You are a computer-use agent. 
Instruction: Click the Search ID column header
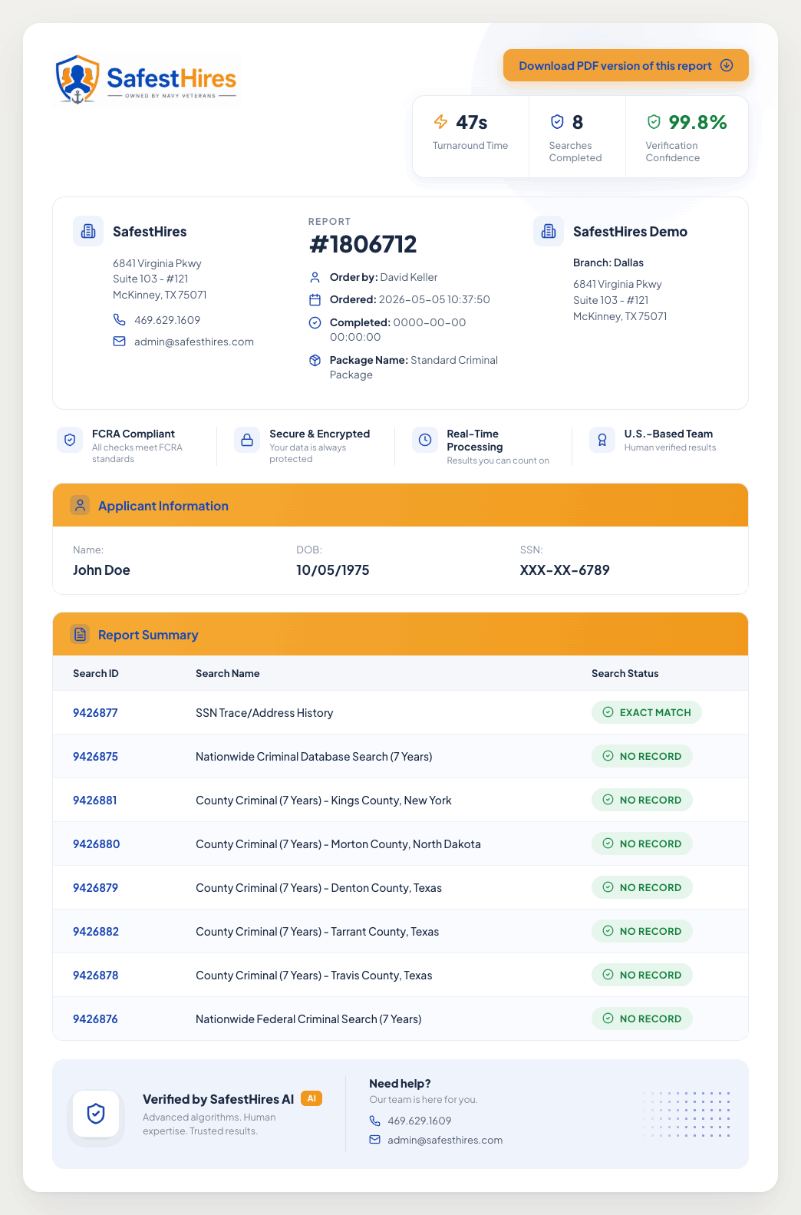[96, 673]
